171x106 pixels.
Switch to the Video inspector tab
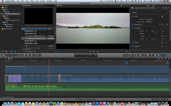coord(148,6)
